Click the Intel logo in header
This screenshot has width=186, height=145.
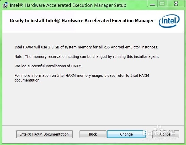pyautogui.click(x=169, y=21)
